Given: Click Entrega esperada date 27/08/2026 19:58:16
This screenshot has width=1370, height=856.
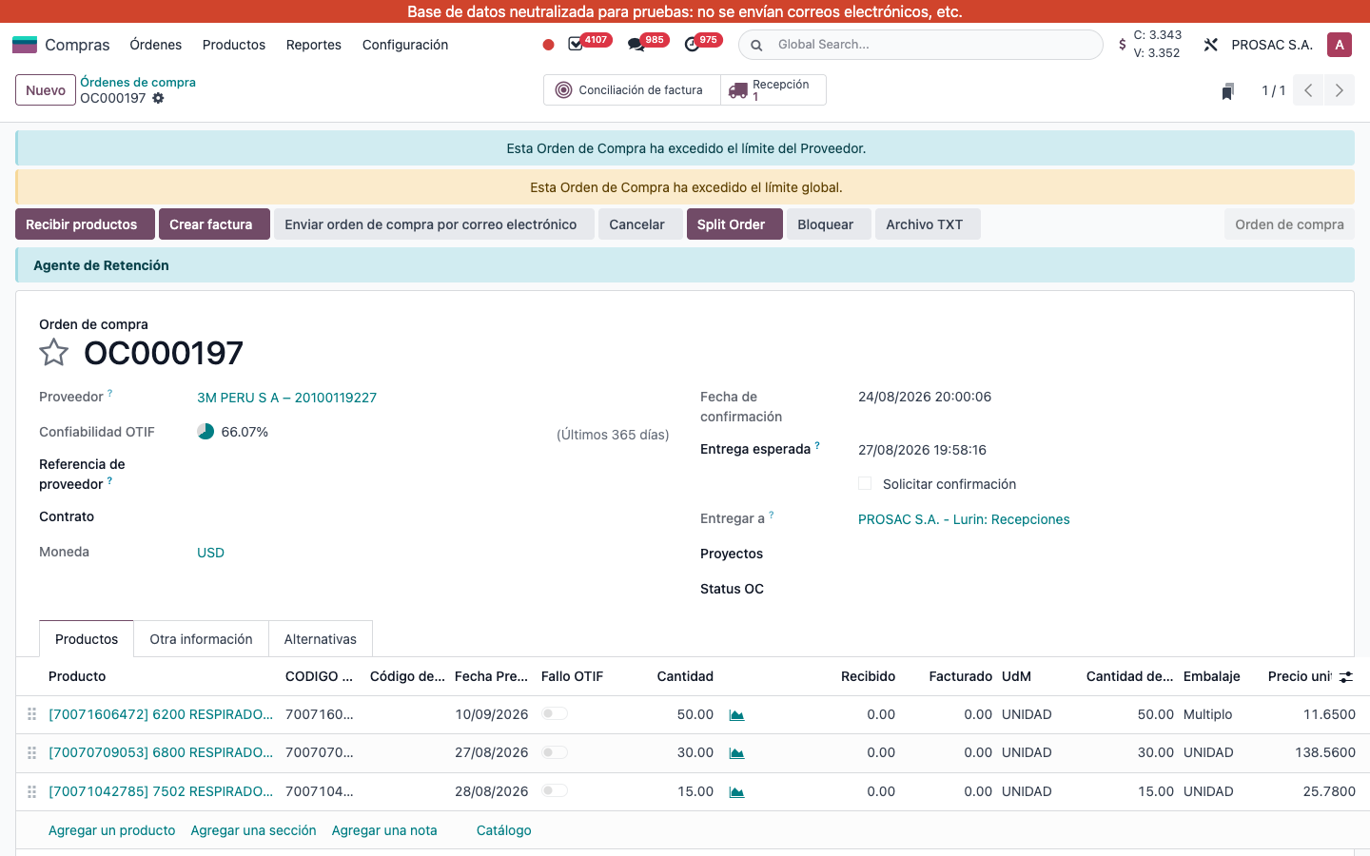Looking at the screenshot, I should 923,450.
